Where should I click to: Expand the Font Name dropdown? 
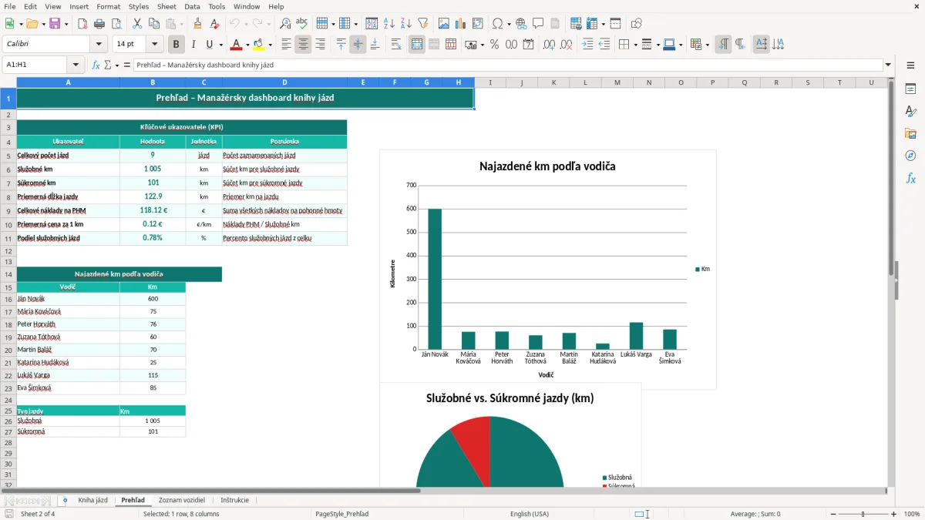[x=99, y=44]
